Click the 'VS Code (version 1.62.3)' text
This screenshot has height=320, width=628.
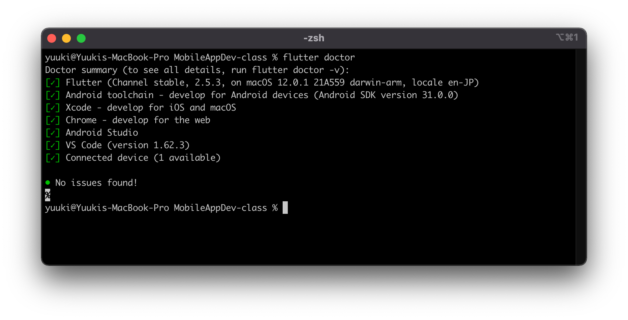tap(128, 145)
